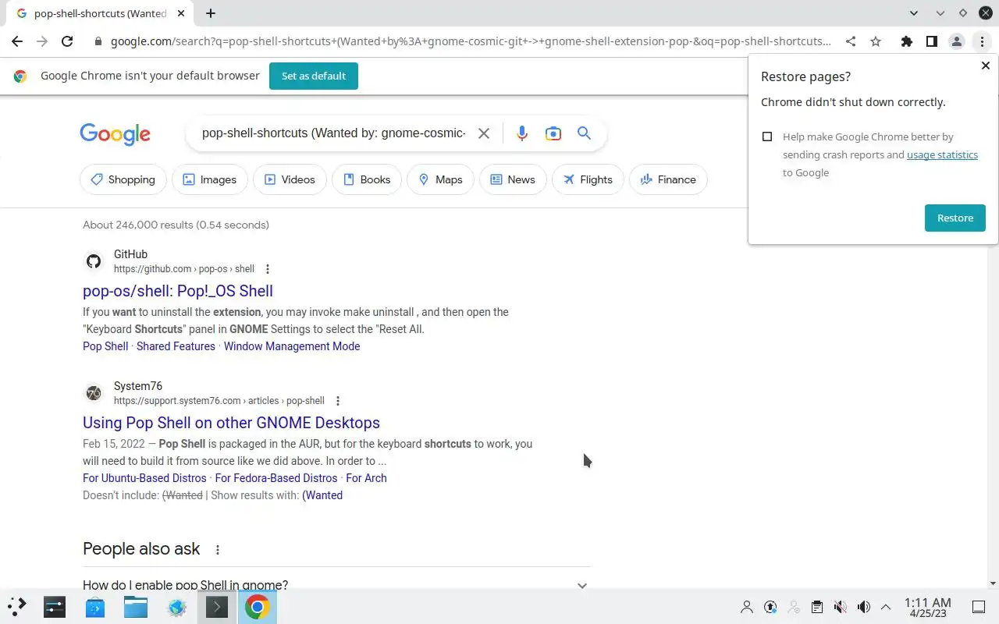Select the Books filter
999x624 pixels.
367,179
